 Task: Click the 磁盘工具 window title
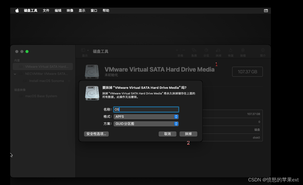[x=101, y=52]
